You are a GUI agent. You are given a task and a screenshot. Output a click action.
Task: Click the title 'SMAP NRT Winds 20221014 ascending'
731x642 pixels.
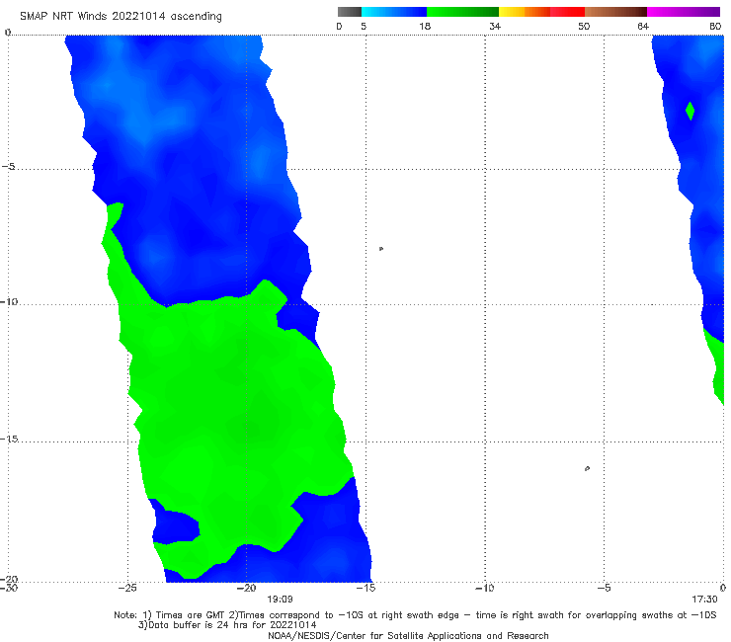click(x=121, y=16)
